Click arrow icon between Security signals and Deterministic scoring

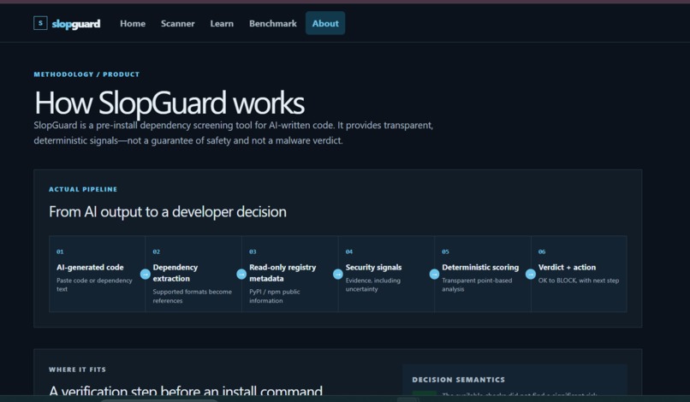point(434,274)
